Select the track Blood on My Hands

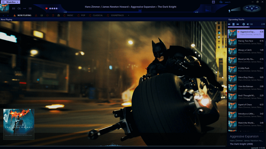tap(246, 61)
